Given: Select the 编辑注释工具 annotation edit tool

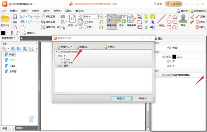Looking at the screenshot, I should click(50, 27).
